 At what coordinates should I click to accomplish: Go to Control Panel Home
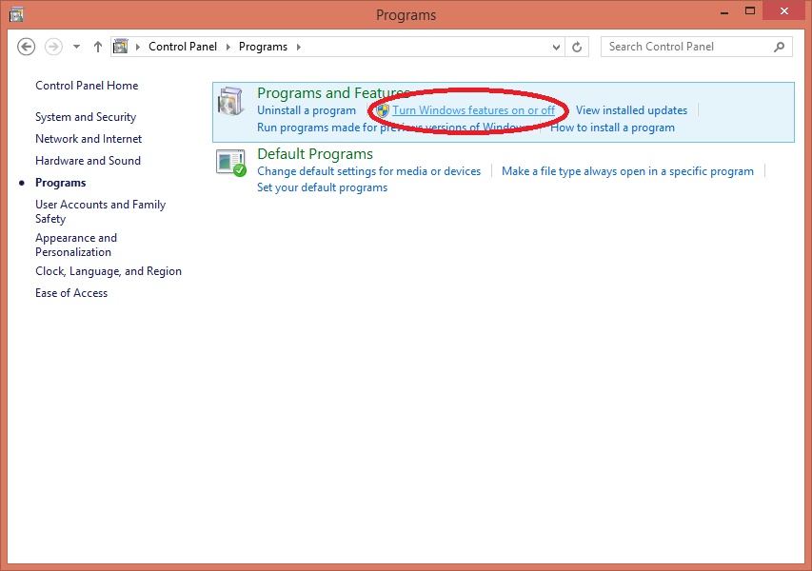[87, 86]
